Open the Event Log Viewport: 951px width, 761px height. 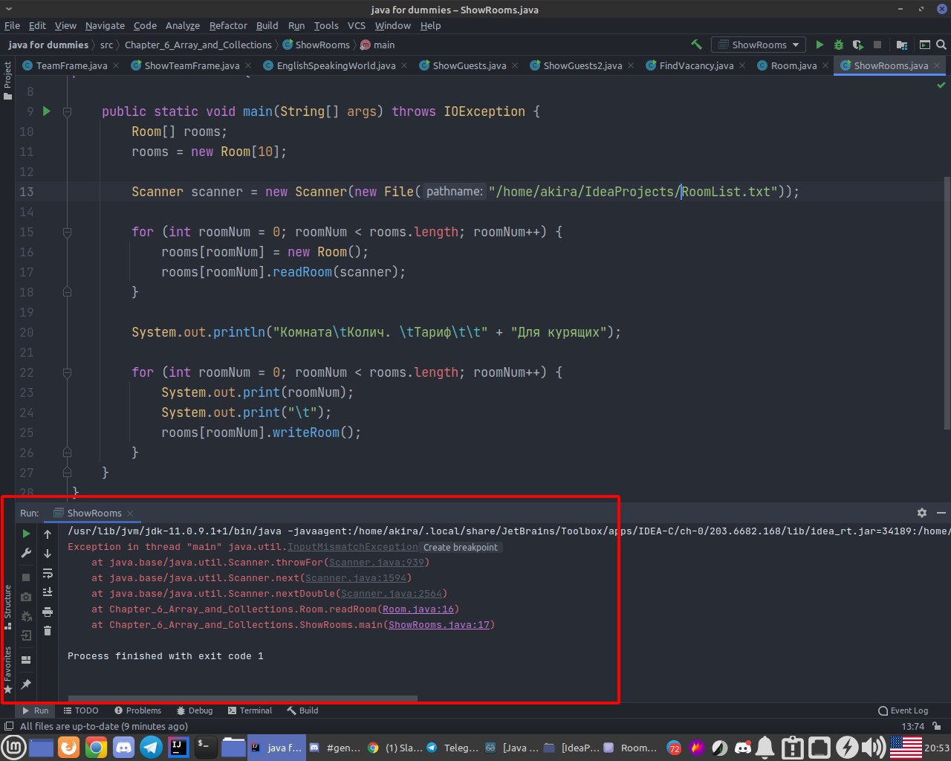point(903,710)
